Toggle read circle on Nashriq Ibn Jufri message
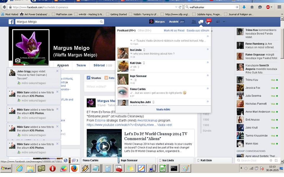Image resolution: width=284 pixels, height=177 pixels. [208, 101]
